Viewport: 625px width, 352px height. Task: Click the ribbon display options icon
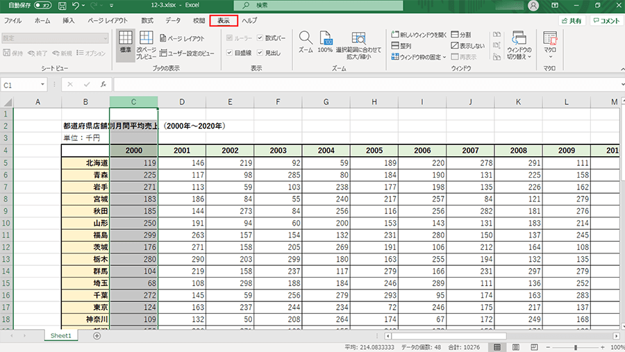(x=555, y=5)
